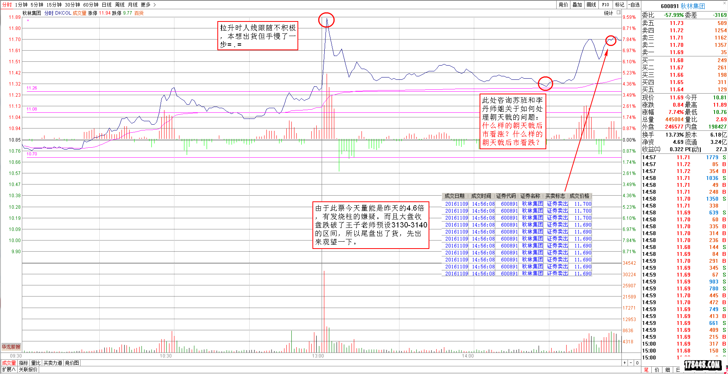Screen dimensions: 728x374
Task: Switch to 30分钟 timeframe
Action: tap(72, 5)
